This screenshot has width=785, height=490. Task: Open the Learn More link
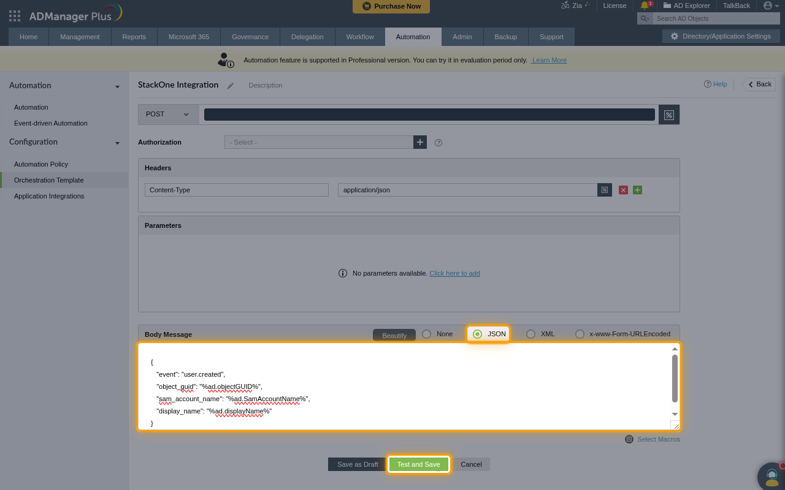tap(549, 60)
